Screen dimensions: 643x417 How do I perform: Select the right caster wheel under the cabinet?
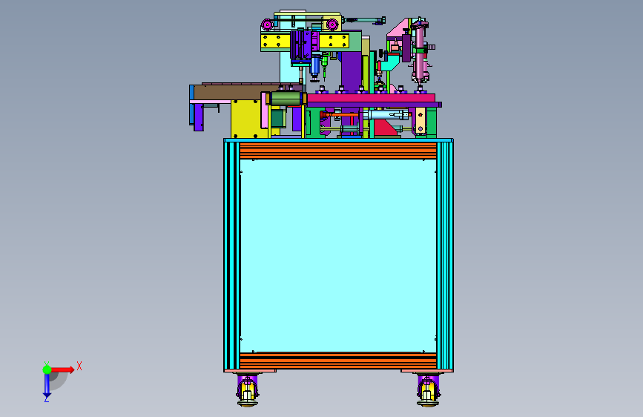click(428, 390)
